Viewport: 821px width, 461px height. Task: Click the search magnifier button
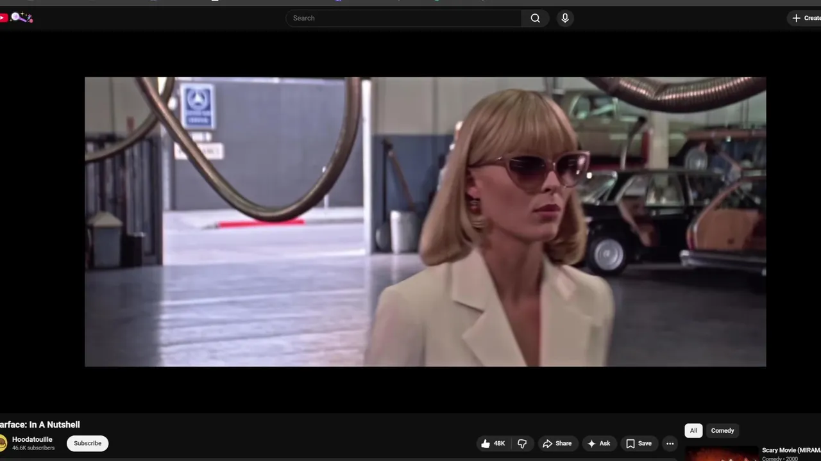click(x=535, y=18)
